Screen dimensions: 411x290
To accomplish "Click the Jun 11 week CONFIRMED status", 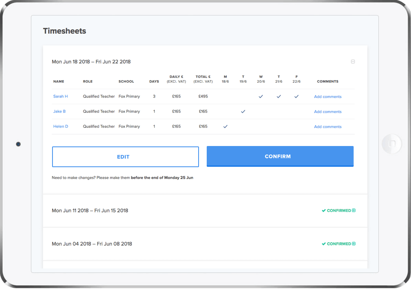I will [x=336, y=210].
